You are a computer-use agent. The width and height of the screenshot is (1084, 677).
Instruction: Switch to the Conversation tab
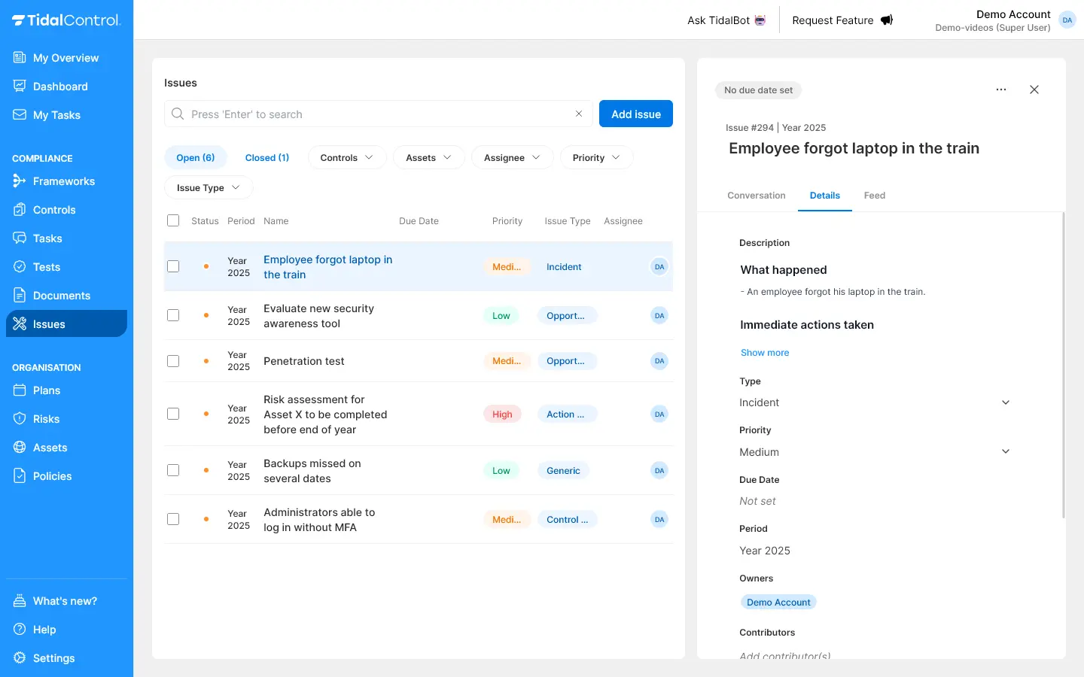pos(756,196)
